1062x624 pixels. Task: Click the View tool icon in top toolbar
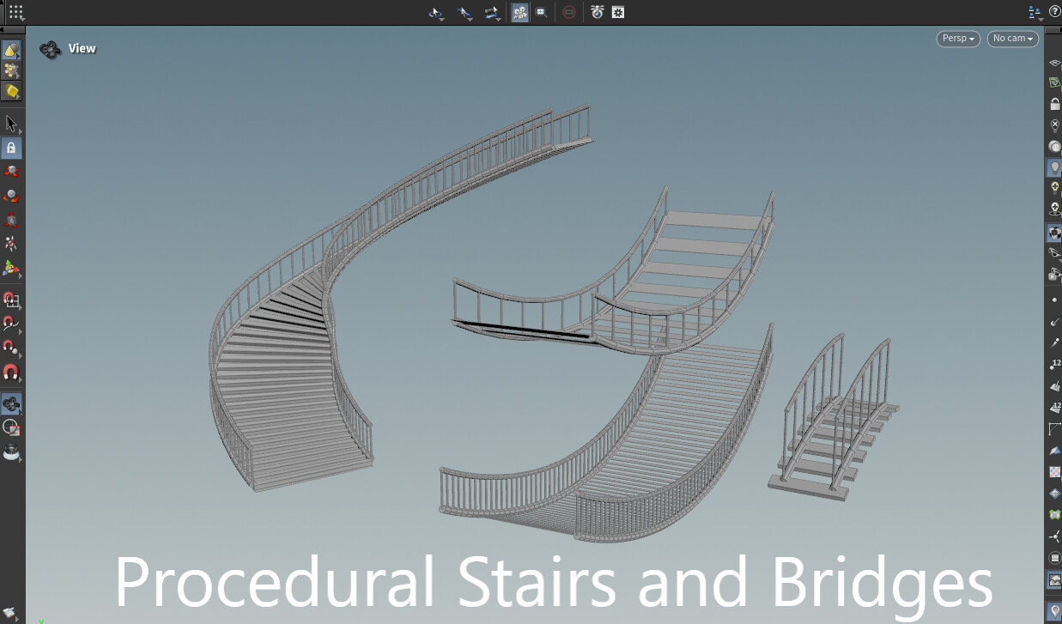(x=436, y=12)
